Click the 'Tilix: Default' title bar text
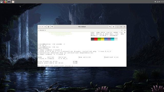This screenshot has height=92, width=164. (x=82, y=27)
